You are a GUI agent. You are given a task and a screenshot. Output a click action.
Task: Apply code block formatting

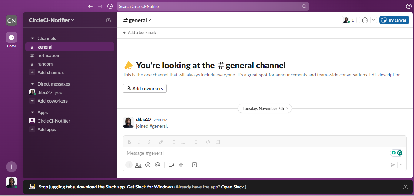[x=218, y=142]
